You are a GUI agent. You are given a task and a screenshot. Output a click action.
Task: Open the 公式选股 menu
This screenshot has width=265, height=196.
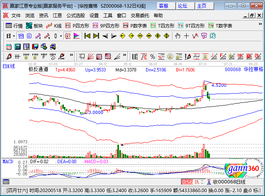[x=76, y=16]
